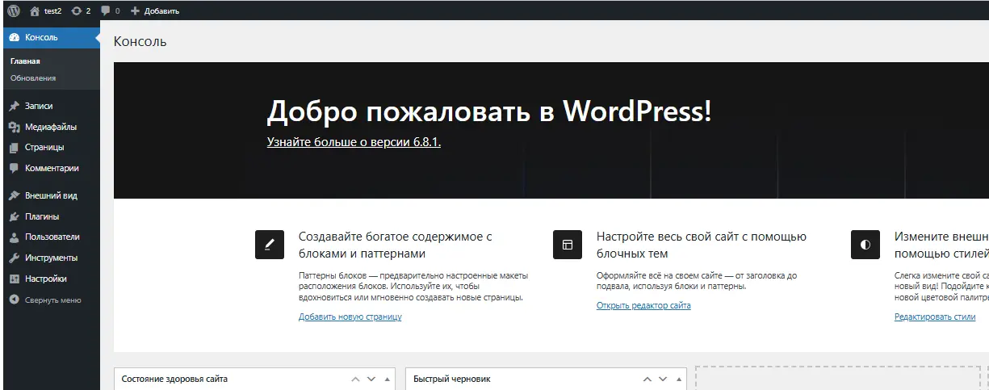Click the Свернуть меню collapse arrow icon
The width and height of the screenshot is (989, 390).
(14, 300)
